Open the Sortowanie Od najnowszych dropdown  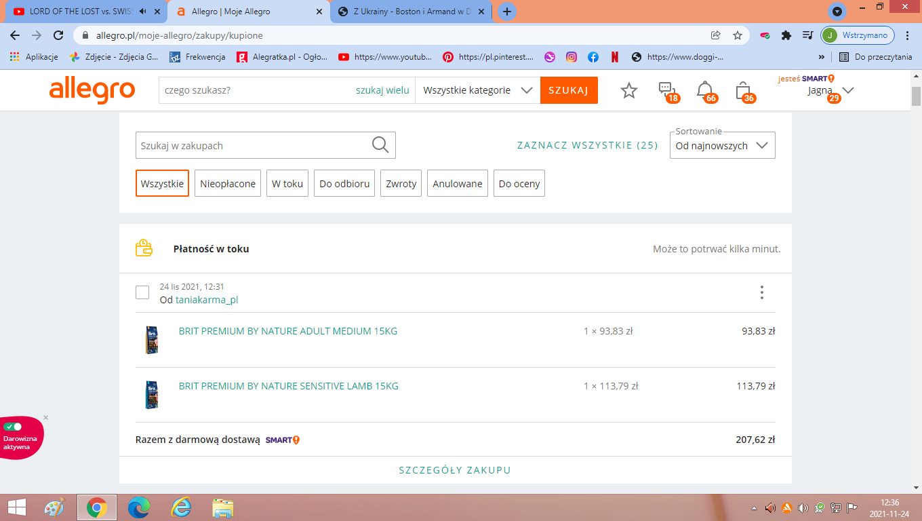(x=722, y=145)
